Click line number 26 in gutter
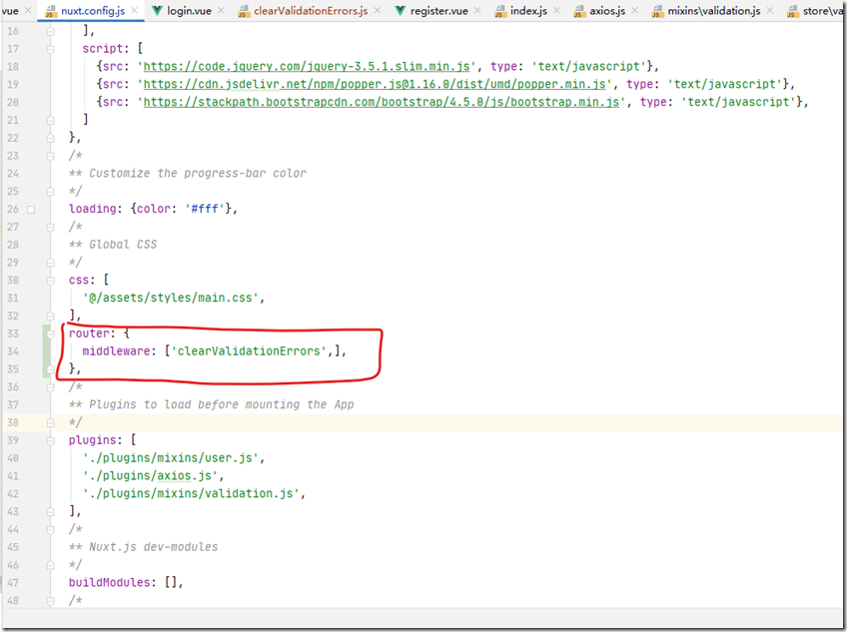Screen dimensions: 847x632 tap(12, 209)
